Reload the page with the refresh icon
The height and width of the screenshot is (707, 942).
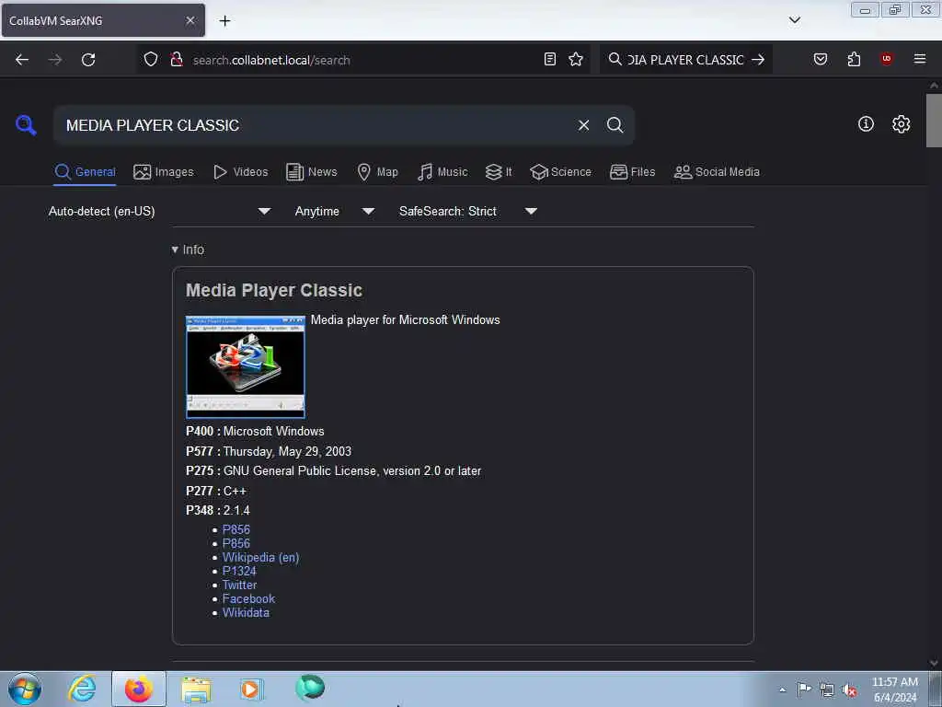(88, 60)
